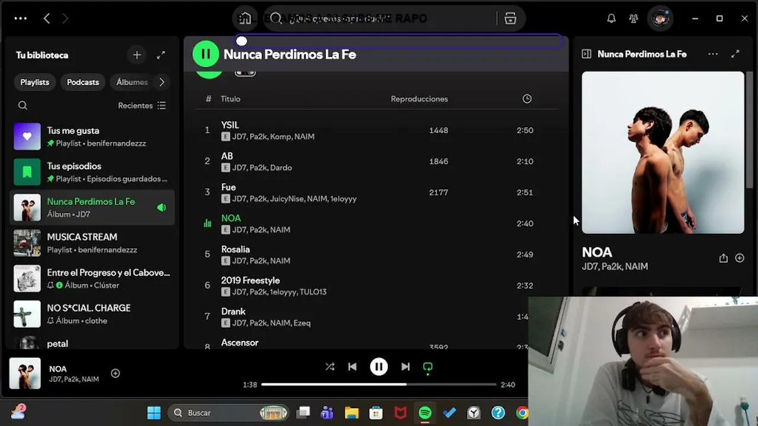
Task: Click the NOA thumbnail in the player bar
Action: 25,373
